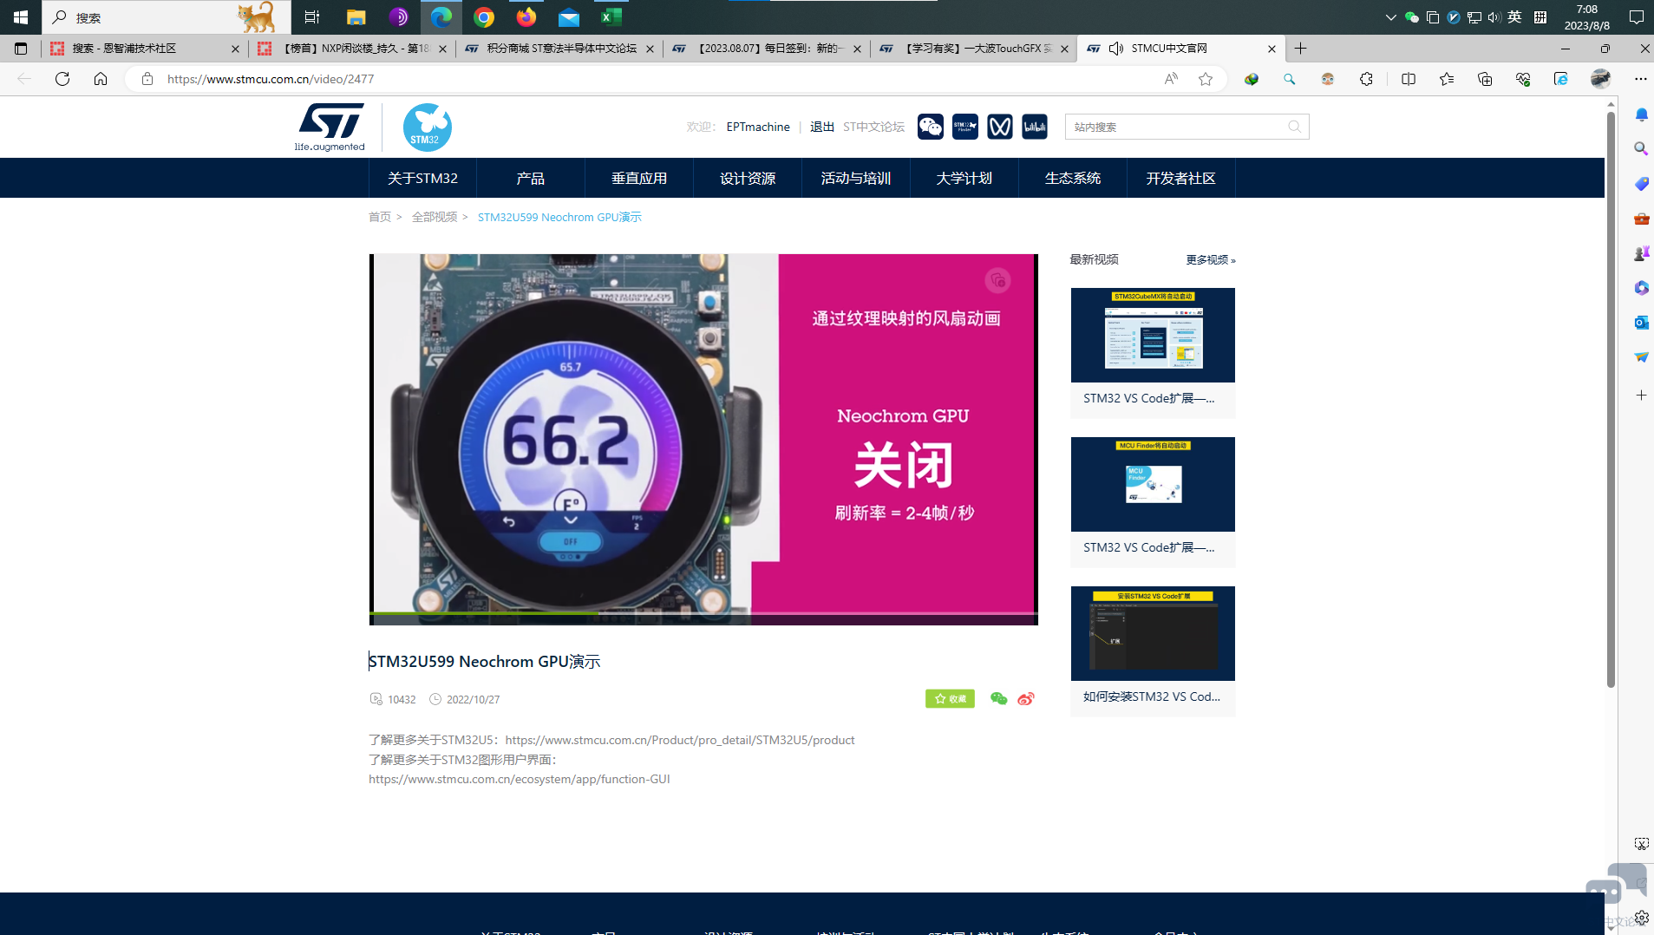Switch to the 积分商城 ST意法半导体 tab

coord(559,49)
